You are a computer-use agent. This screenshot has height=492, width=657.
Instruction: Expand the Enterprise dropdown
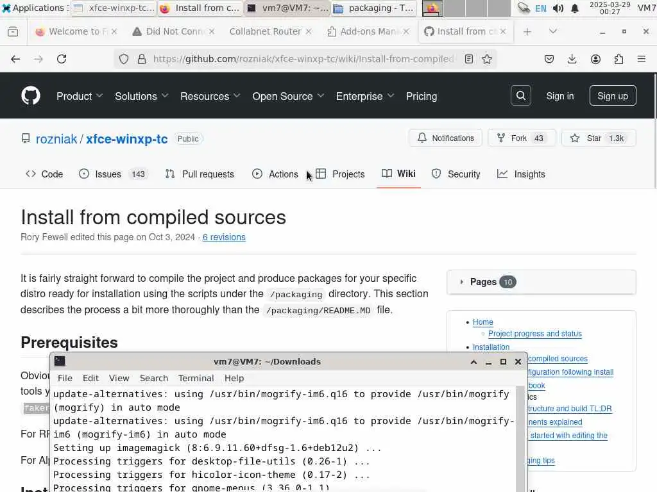(365, 96)
